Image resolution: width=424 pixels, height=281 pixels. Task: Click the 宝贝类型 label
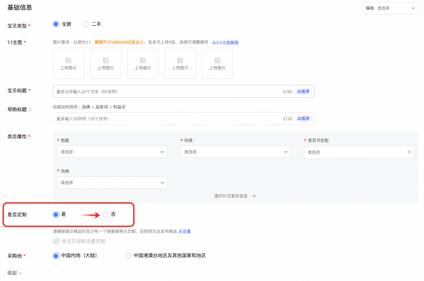[x=17, y=26]
